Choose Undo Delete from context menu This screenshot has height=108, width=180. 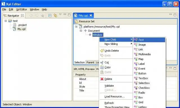[116, 51]
